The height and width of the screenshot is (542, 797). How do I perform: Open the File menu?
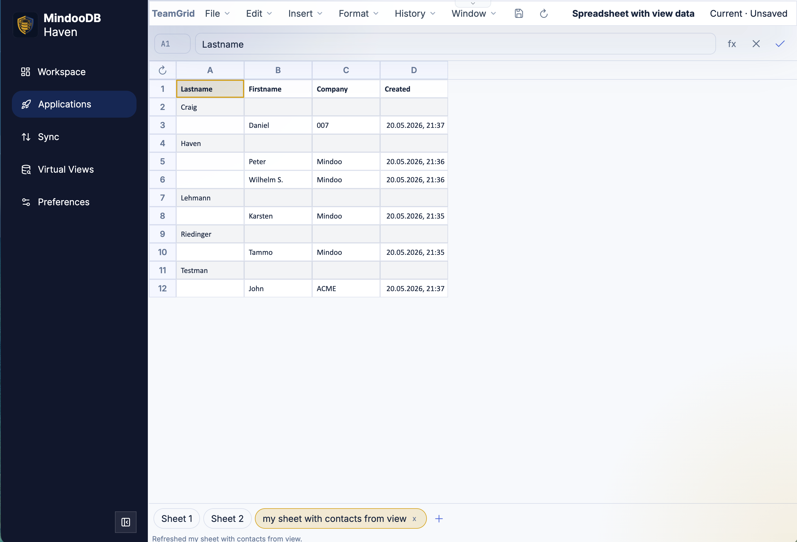[218, 14]
